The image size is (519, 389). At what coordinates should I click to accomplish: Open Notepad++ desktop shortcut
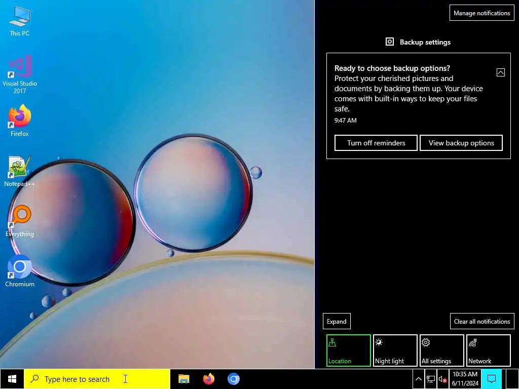point(20,171)
